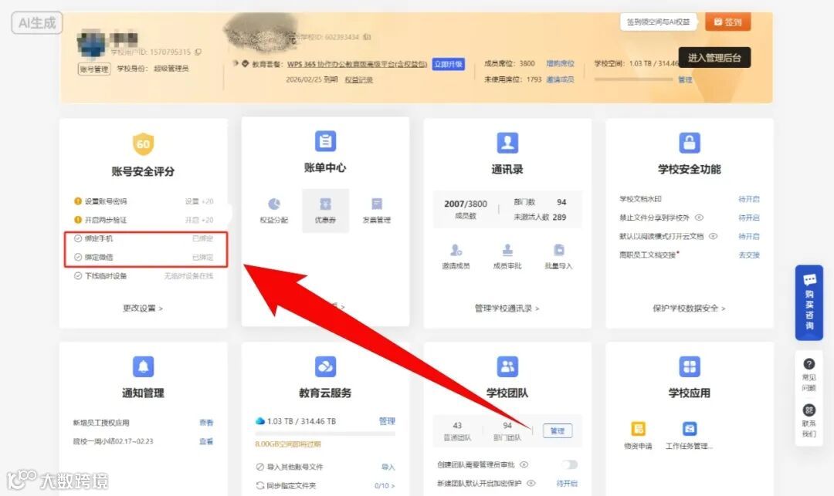This screenshot has width=834, height=496.
Task: Click 邀请成员 link beside 未使用席位
Action: [x=561, y=79]
